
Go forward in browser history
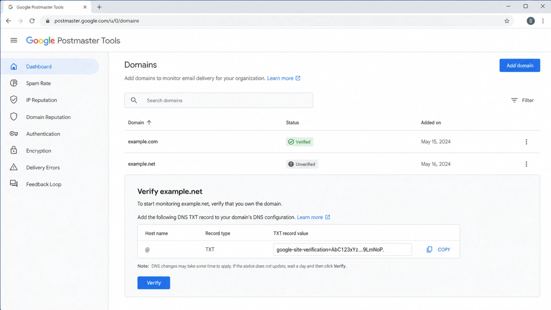tap(20, 21)
